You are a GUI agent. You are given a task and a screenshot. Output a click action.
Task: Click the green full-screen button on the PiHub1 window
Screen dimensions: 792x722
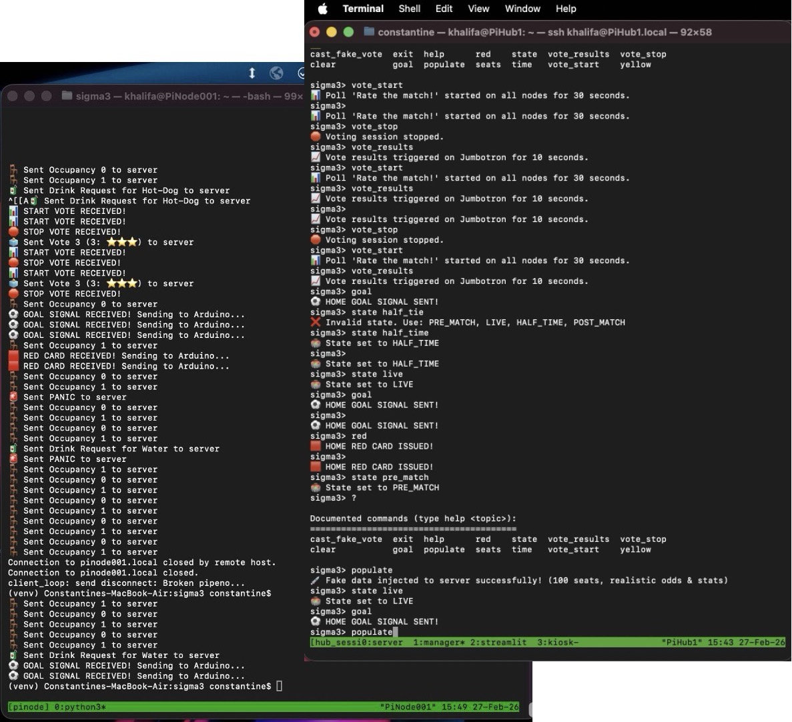point(347,31)
